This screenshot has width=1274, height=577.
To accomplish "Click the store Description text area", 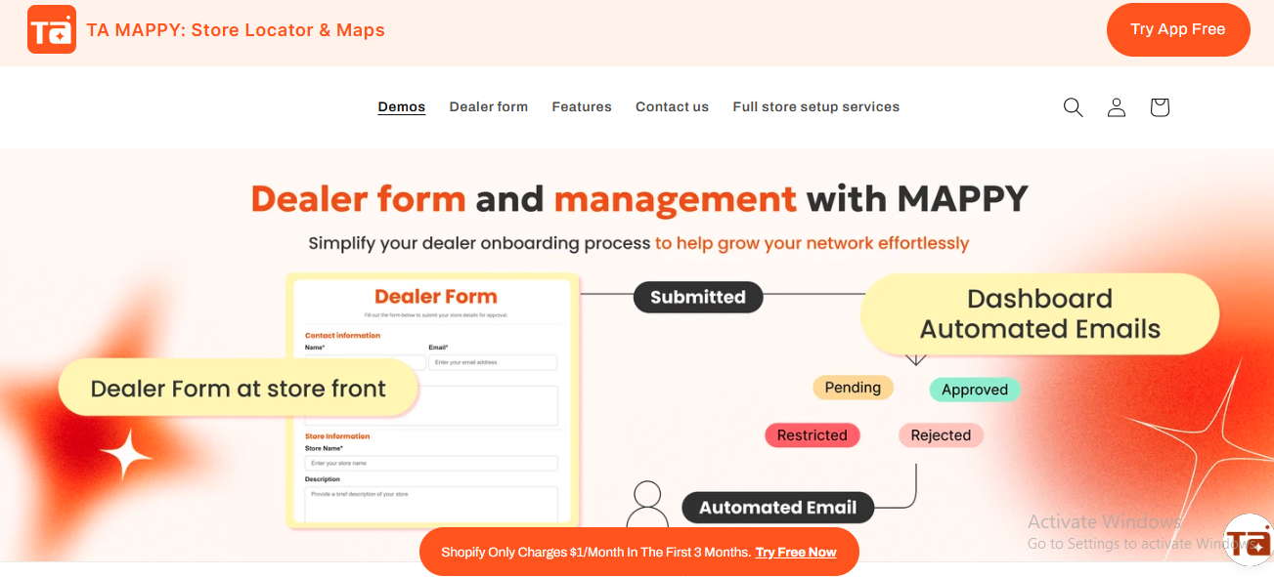I will click(x=431, y=505).
